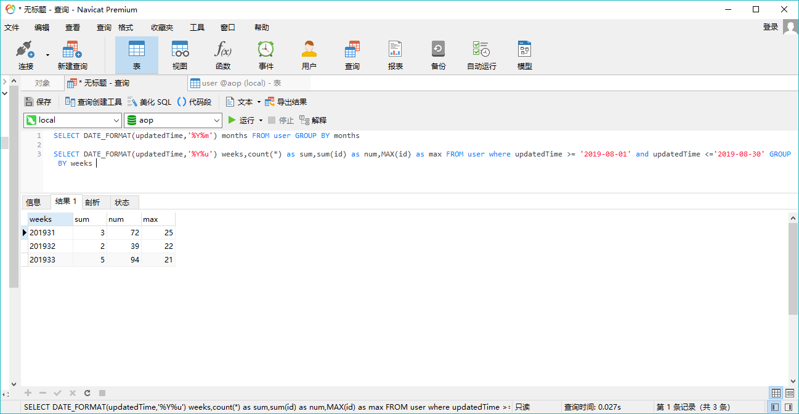Click Beautify SQL (美化 SQL)
Viewport: 799px width, 414px height.
coord(150,102)
